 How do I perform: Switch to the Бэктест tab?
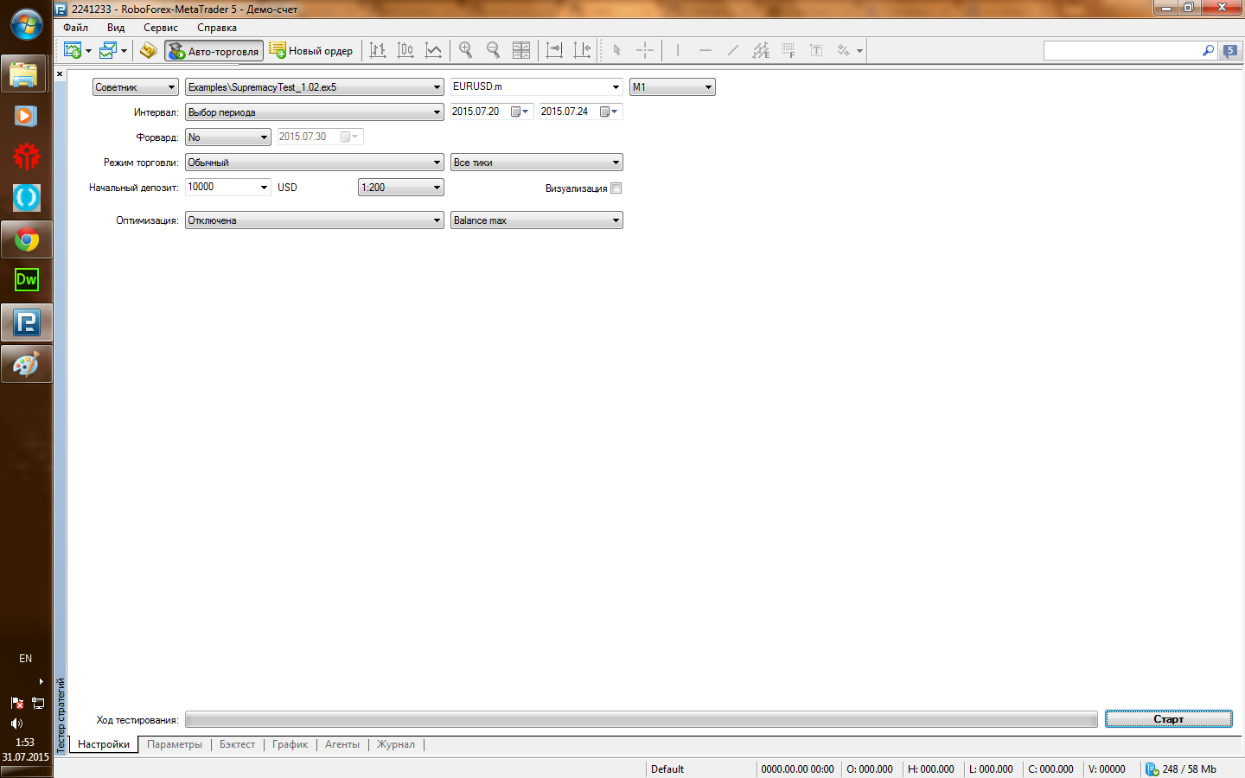point(238,744)
